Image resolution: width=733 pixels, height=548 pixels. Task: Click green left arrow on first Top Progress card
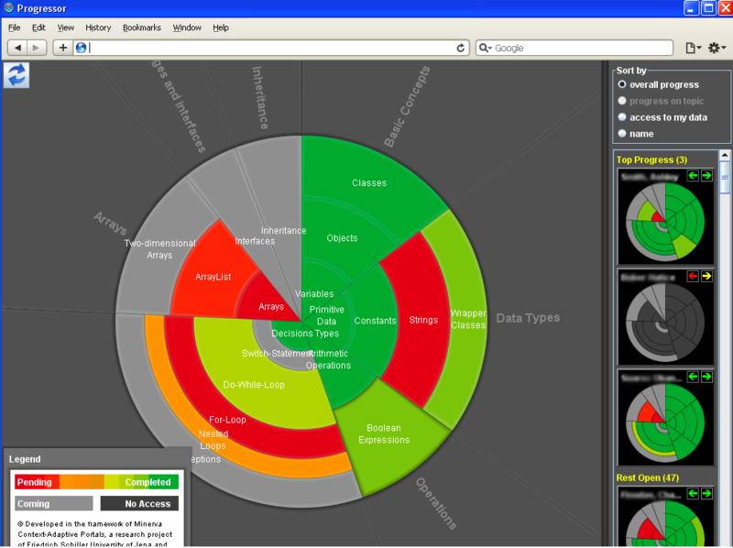click(693, 176)
